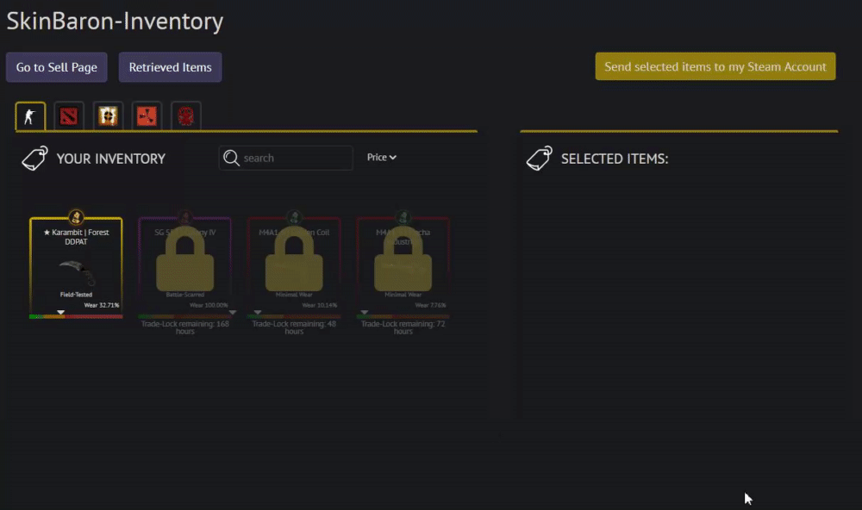Click the 'Wear 32.71%' text

pos(101,305)
